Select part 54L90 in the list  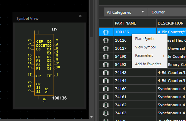[121, 56]
